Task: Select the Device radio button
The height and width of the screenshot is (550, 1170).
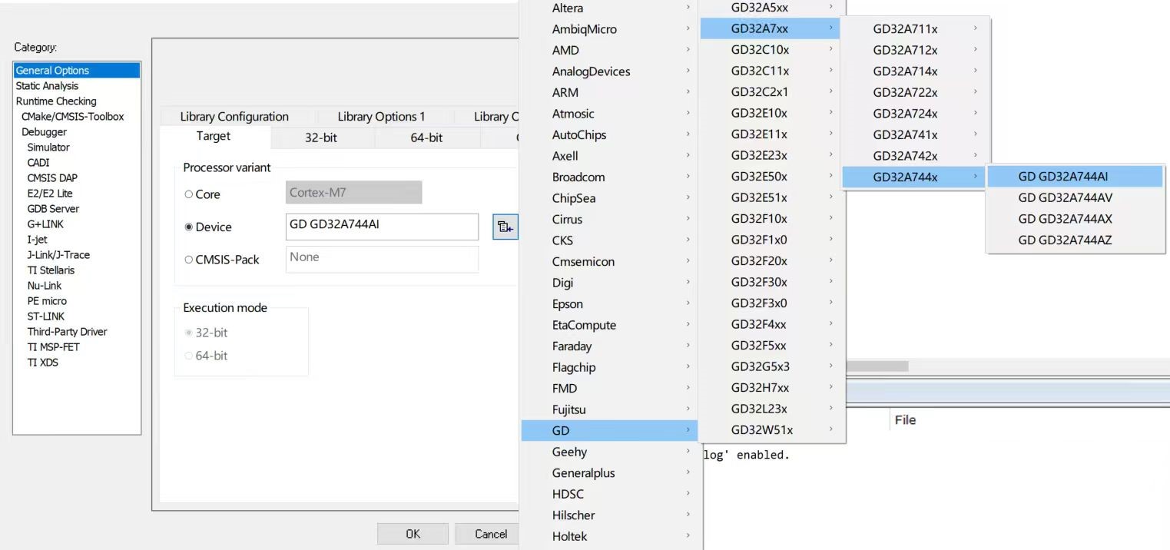Action: [189, 227]
